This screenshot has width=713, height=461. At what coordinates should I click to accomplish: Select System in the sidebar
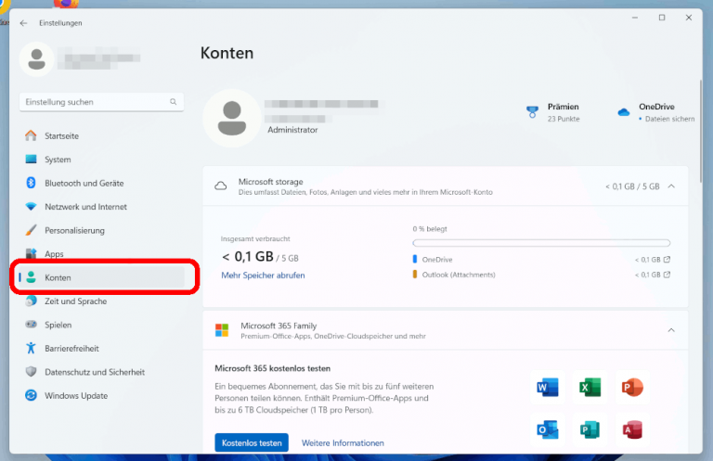pyautogui.click(x=101, y=160)
